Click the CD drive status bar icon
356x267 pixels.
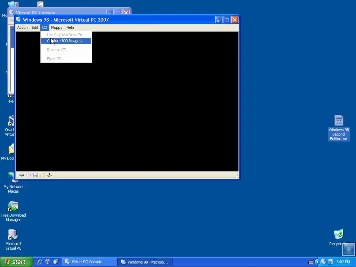[x=29, y=175]
